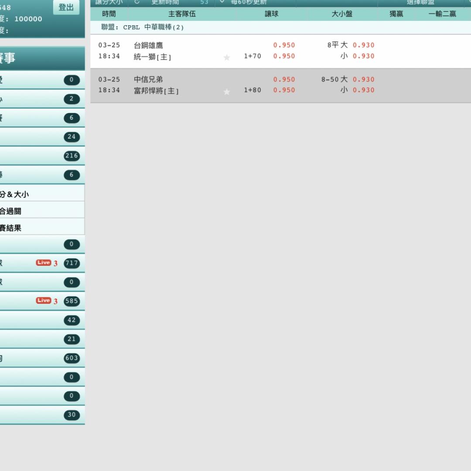The height and width of the screenshot is (471, 471).
Task: Pick under 小 0.930 in 富邦悍將 row
Action: pyautogui.click(x=363, y=90)
